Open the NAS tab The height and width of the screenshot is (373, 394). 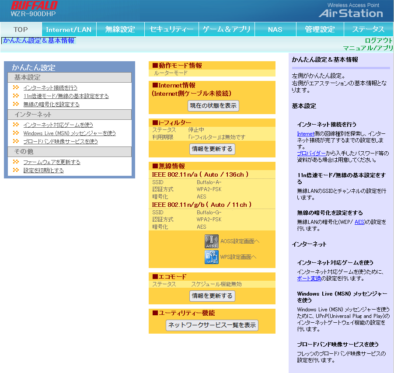[x=275, y=29]
